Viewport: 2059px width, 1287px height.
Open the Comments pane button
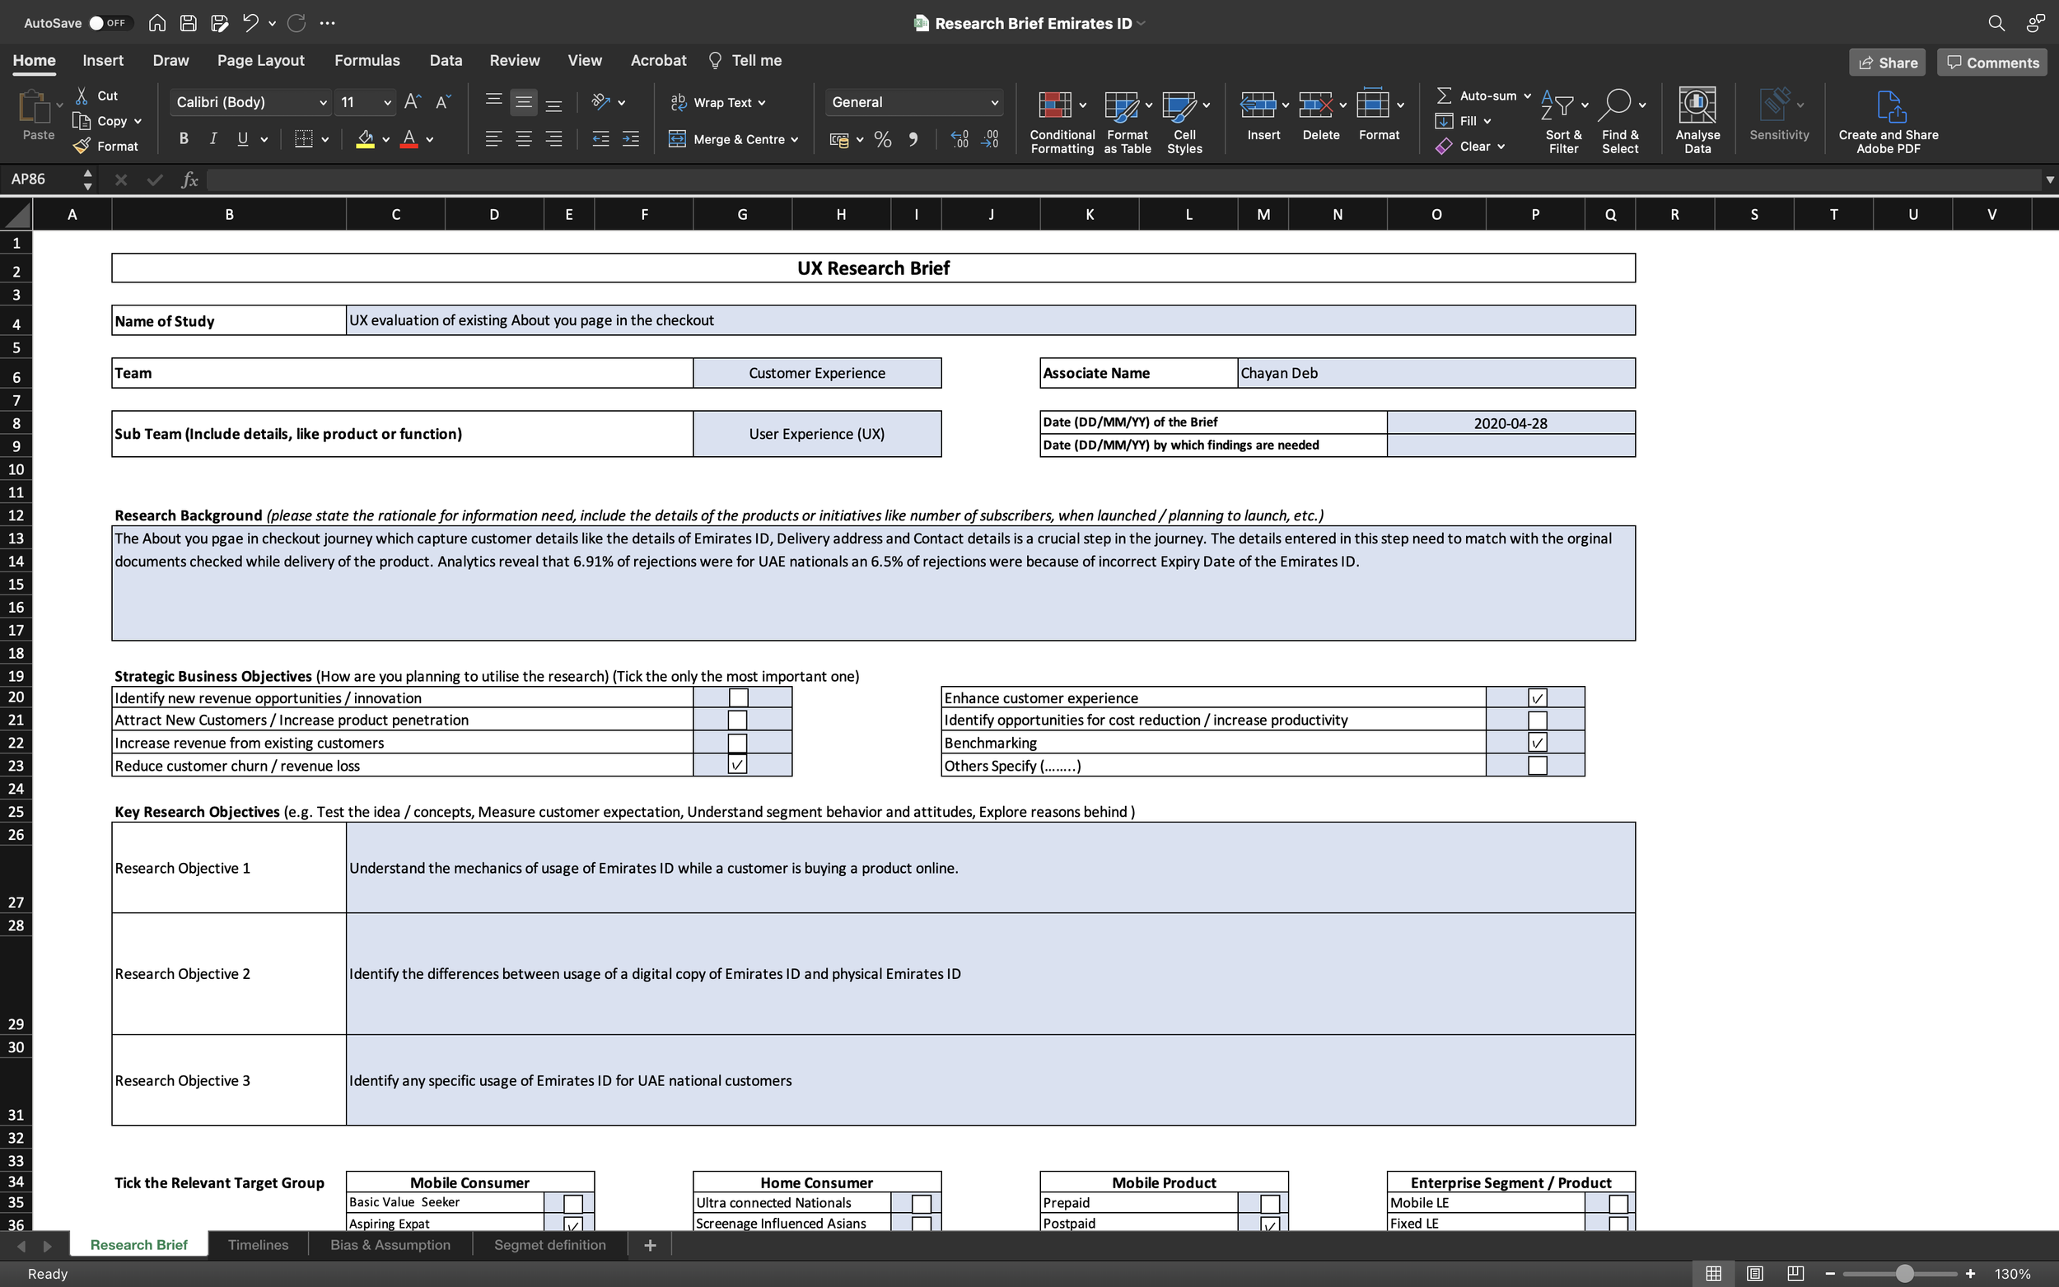tap(1991, 62)
